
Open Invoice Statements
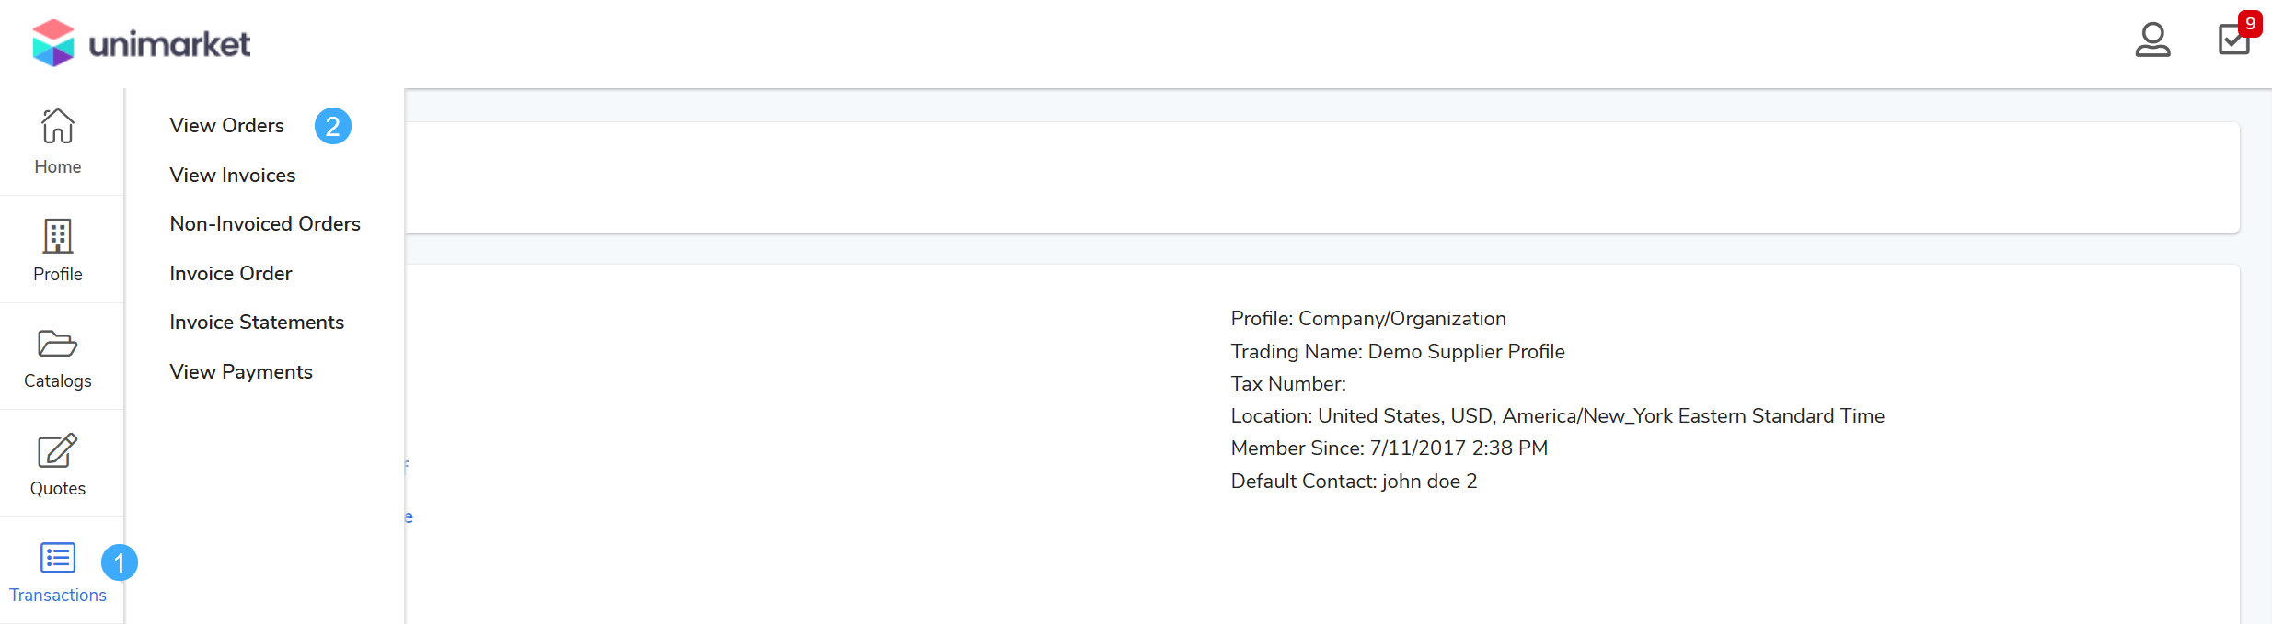[256, 323]
